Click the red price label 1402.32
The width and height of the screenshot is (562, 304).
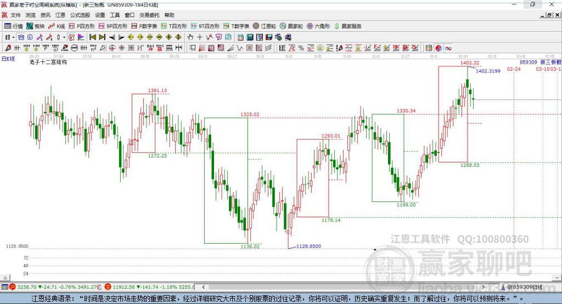coord(470,63)
